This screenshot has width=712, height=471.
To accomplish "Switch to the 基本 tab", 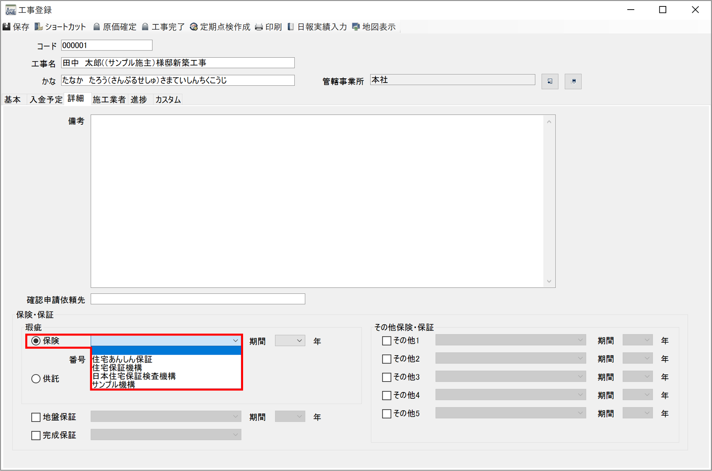I will click(12, 99).
